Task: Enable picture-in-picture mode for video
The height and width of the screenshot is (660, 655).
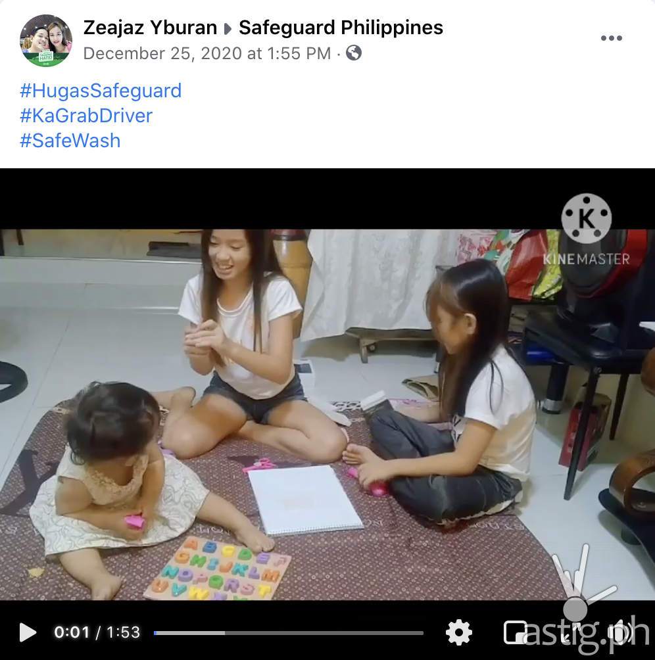Action: (516, 632)
